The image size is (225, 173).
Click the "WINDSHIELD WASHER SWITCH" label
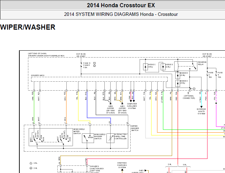coord(100,136)
